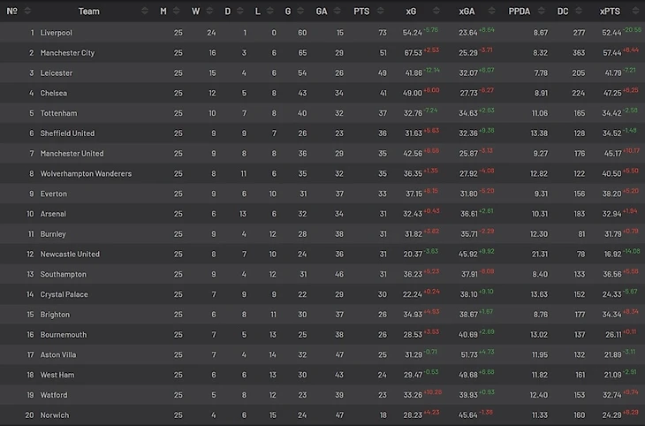Image resolution: width=645 pixels, height=426 pixels.
Task: Sort by the xGA column header
Action: coord(466,11)
